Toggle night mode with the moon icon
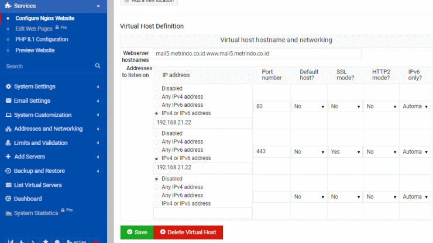This screenshot has height=243, width=433. [22, 241]
